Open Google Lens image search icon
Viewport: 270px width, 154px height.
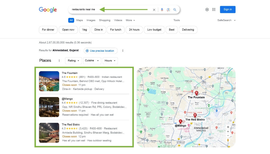[168, 10]
